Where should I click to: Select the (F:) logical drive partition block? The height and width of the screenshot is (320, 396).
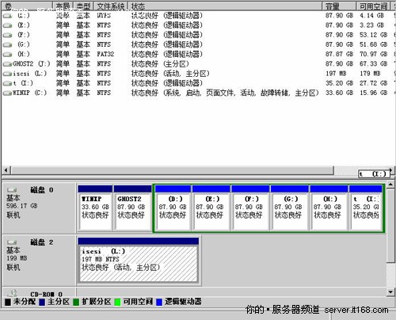click(250, 208)
